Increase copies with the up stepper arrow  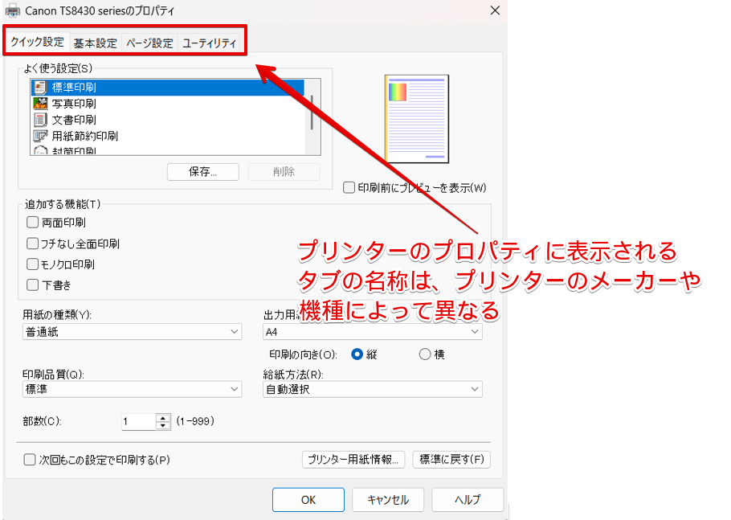pos(163,417)
